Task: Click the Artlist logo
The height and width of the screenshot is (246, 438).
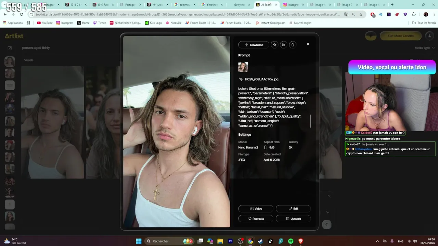Action: pyautogui.click(x=14, y=36)
